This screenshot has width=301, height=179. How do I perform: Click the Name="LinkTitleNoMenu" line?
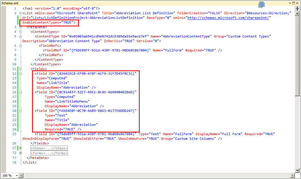coord(67,101)
